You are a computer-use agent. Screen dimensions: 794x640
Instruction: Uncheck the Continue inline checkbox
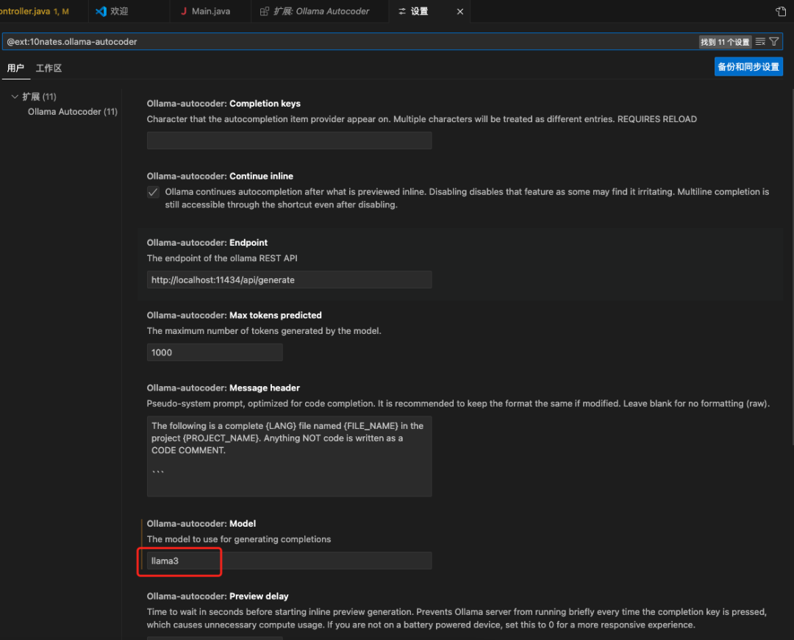[x=153, y=192]
